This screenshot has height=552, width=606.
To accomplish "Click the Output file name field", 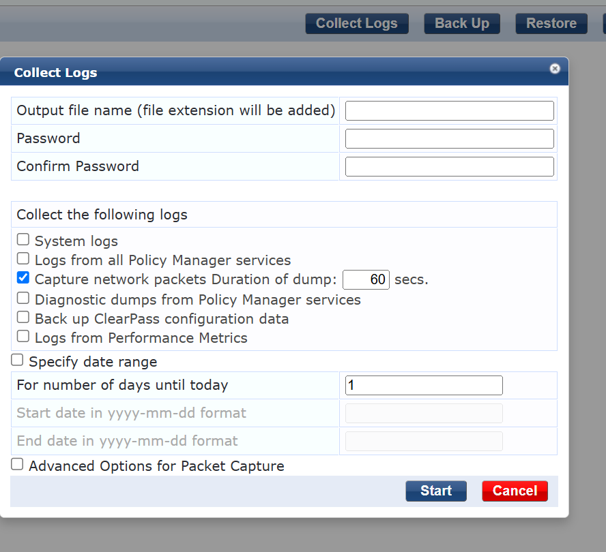I will click(449, 110).
